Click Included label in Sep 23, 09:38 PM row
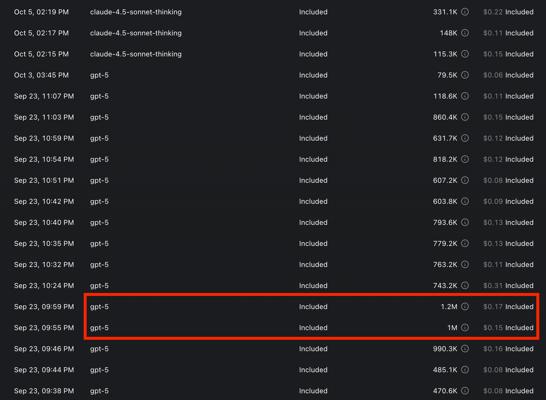This screenshot has width=546, height=400. (x=313, y=391)
